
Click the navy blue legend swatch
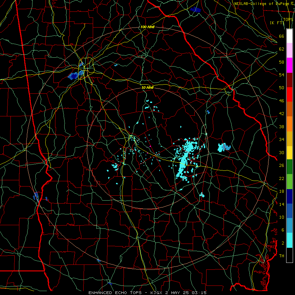(x=289, y=196)
